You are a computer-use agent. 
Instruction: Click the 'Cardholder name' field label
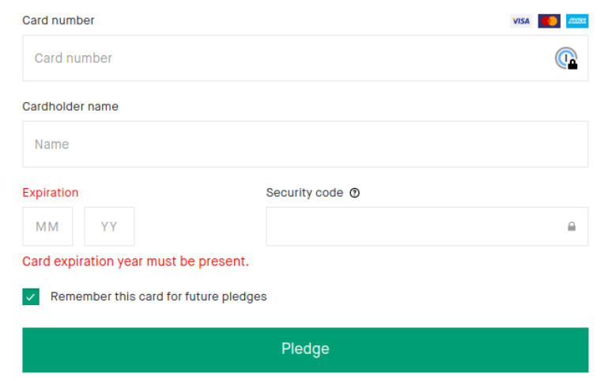(70, 107)
